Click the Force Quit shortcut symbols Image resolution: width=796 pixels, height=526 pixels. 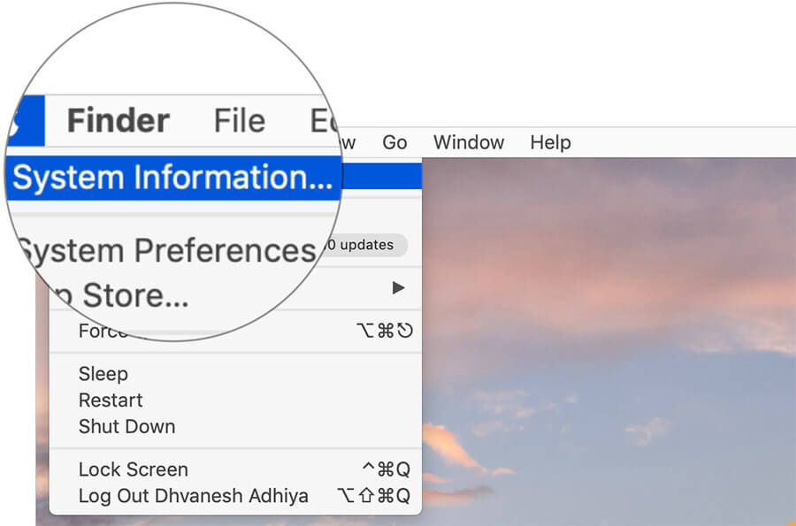point(385,331)
